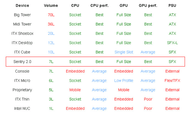This screenshot has width=191, height=115.
Task: Click the Mobile CPU cell for Proprietary
Action: (x=75, y=90)
